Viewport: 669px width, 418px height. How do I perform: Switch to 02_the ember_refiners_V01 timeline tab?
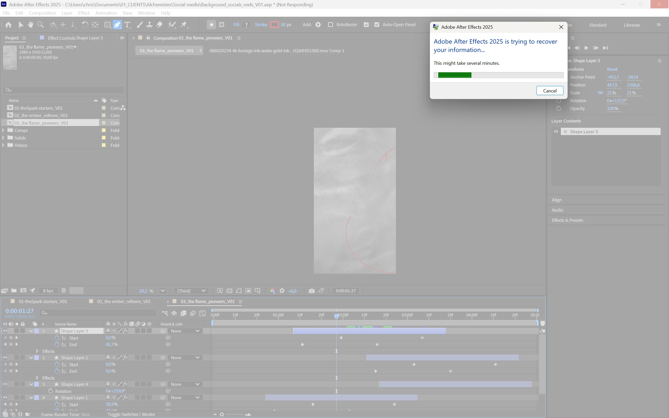(124, 301)
